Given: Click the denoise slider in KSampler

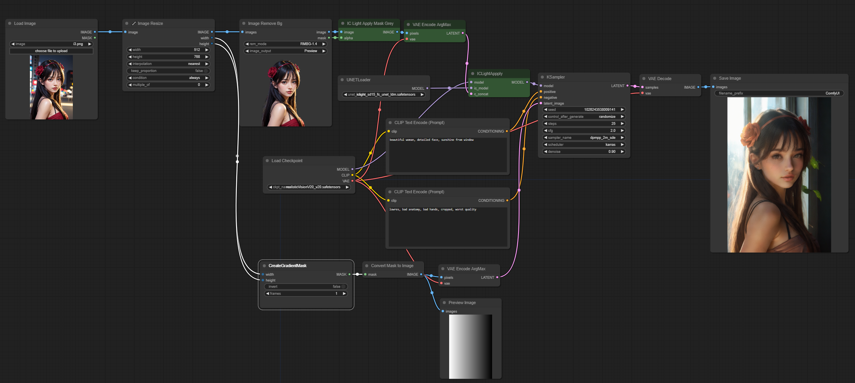Looking at the screenshot, I should 584,152.
